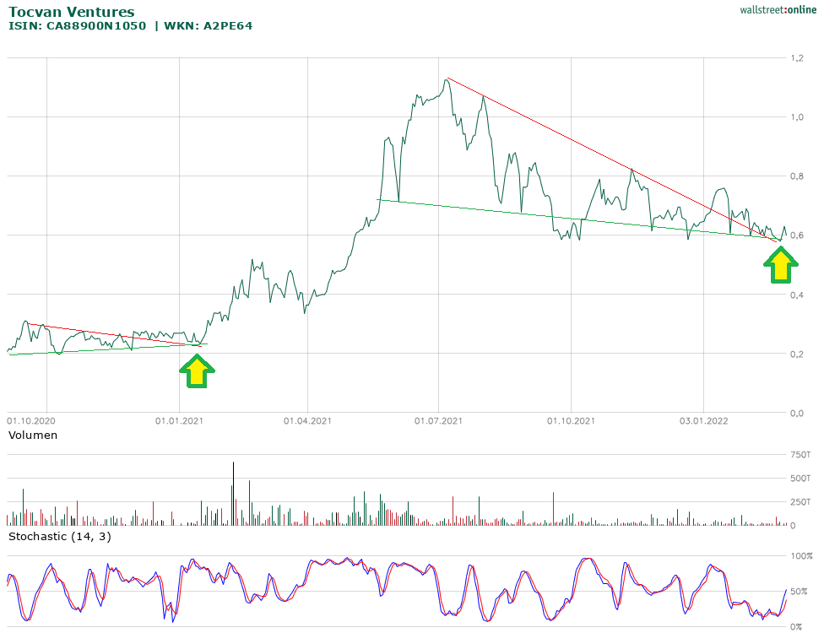Click the 1,2 price axis label
The image size is (824, 633).
pyautogui.click(x=797, y=57)
